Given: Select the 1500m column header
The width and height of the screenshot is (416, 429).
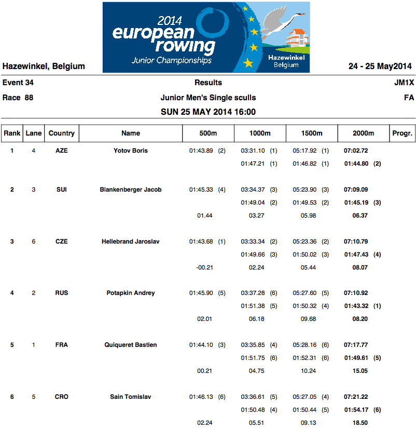Looking at the screenshot, I should (x=312, y=133).
